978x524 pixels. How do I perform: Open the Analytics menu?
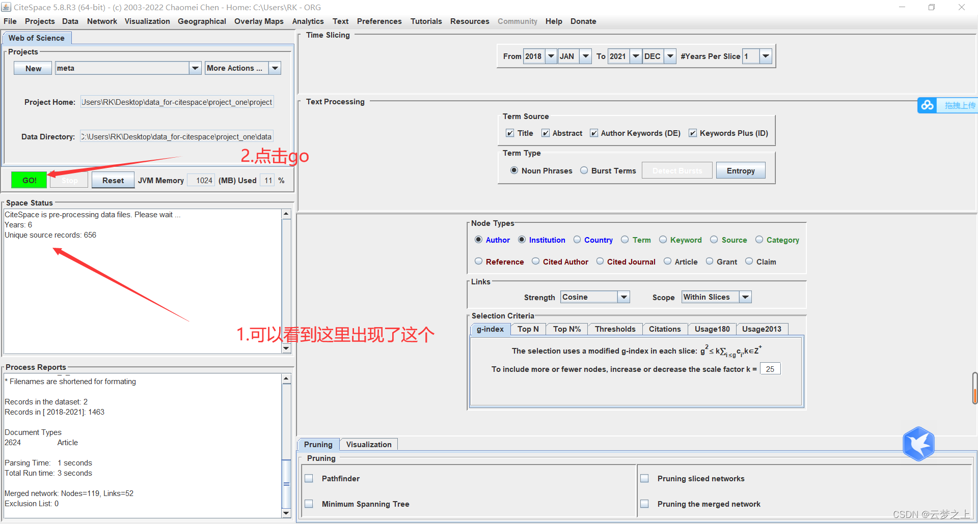click(308, 21)
